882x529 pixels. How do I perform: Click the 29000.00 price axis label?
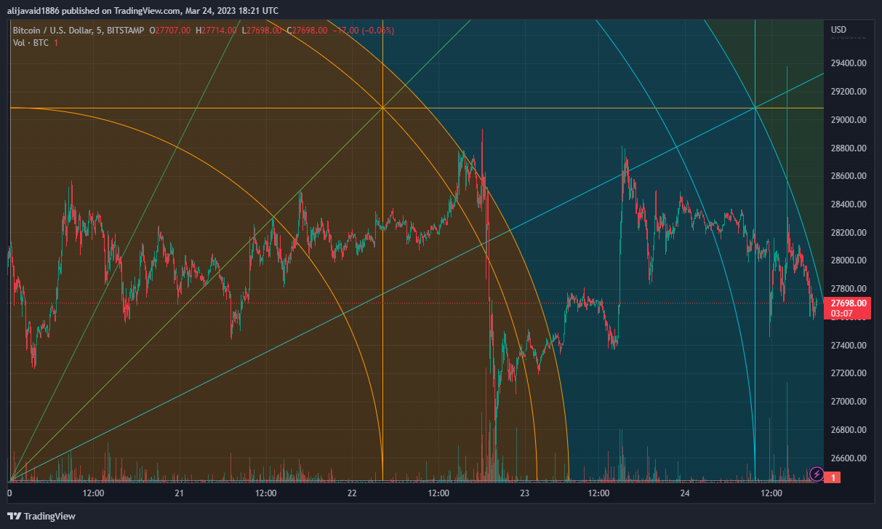849,119
